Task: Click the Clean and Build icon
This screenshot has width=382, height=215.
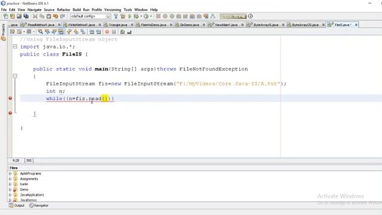Action: pos(122,16)
